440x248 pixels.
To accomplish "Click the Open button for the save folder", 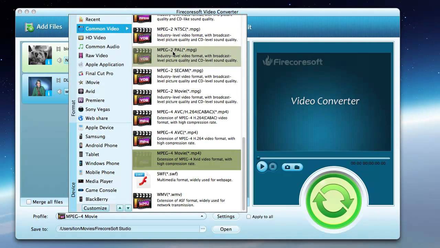I will click(226, 229).
